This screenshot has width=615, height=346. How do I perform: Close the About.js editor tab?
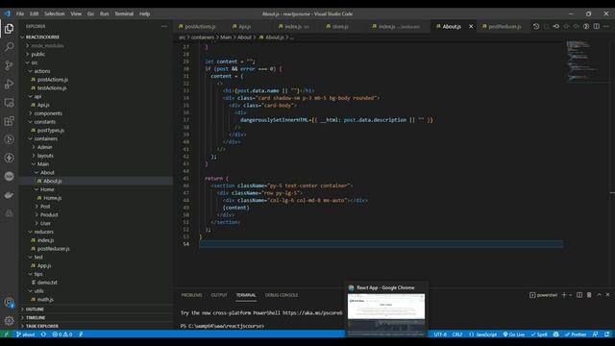point(471,26)
